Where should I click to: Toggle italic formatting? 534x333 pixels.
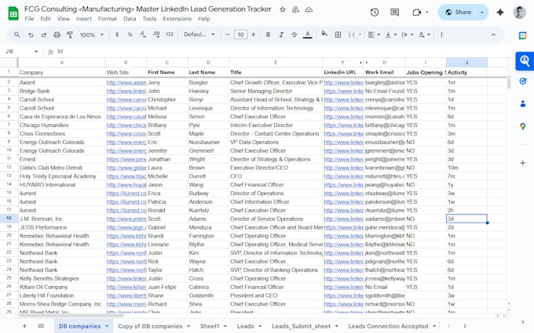pos(281,34)
